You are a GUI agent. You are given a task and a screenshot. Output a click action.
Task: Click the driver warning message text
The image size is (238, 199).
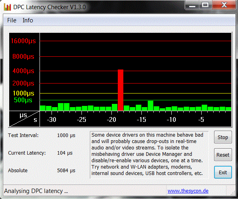147,154
